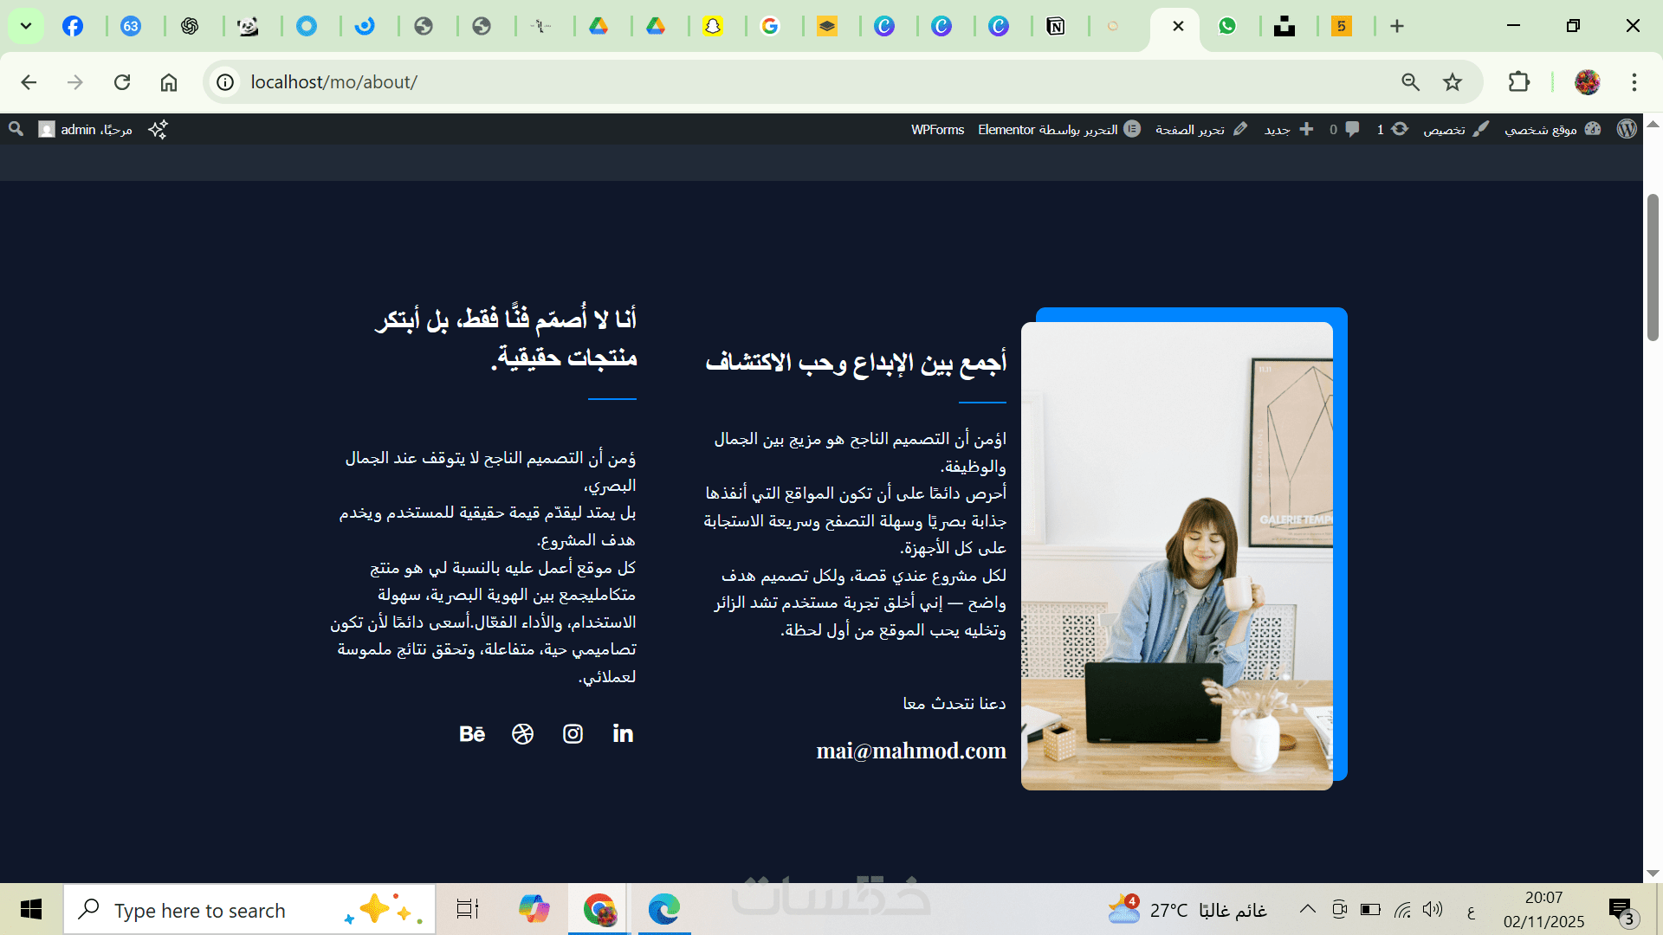Reload the current page
The width and height of the screenshot is (1663, 935).
122,82
